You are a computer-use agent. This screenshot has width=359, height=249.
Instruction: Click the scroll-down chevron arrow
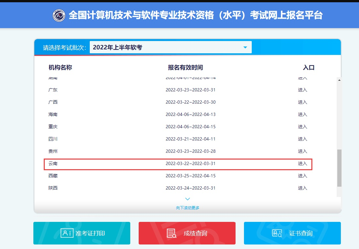click(x=188, y=199)
